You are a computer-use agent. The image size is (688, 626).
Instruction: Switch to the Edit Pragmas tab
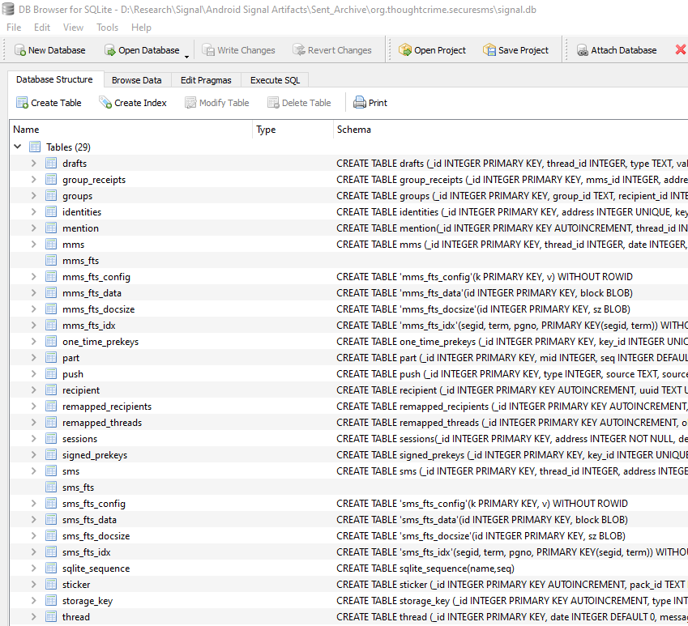(x=206, y=80)
